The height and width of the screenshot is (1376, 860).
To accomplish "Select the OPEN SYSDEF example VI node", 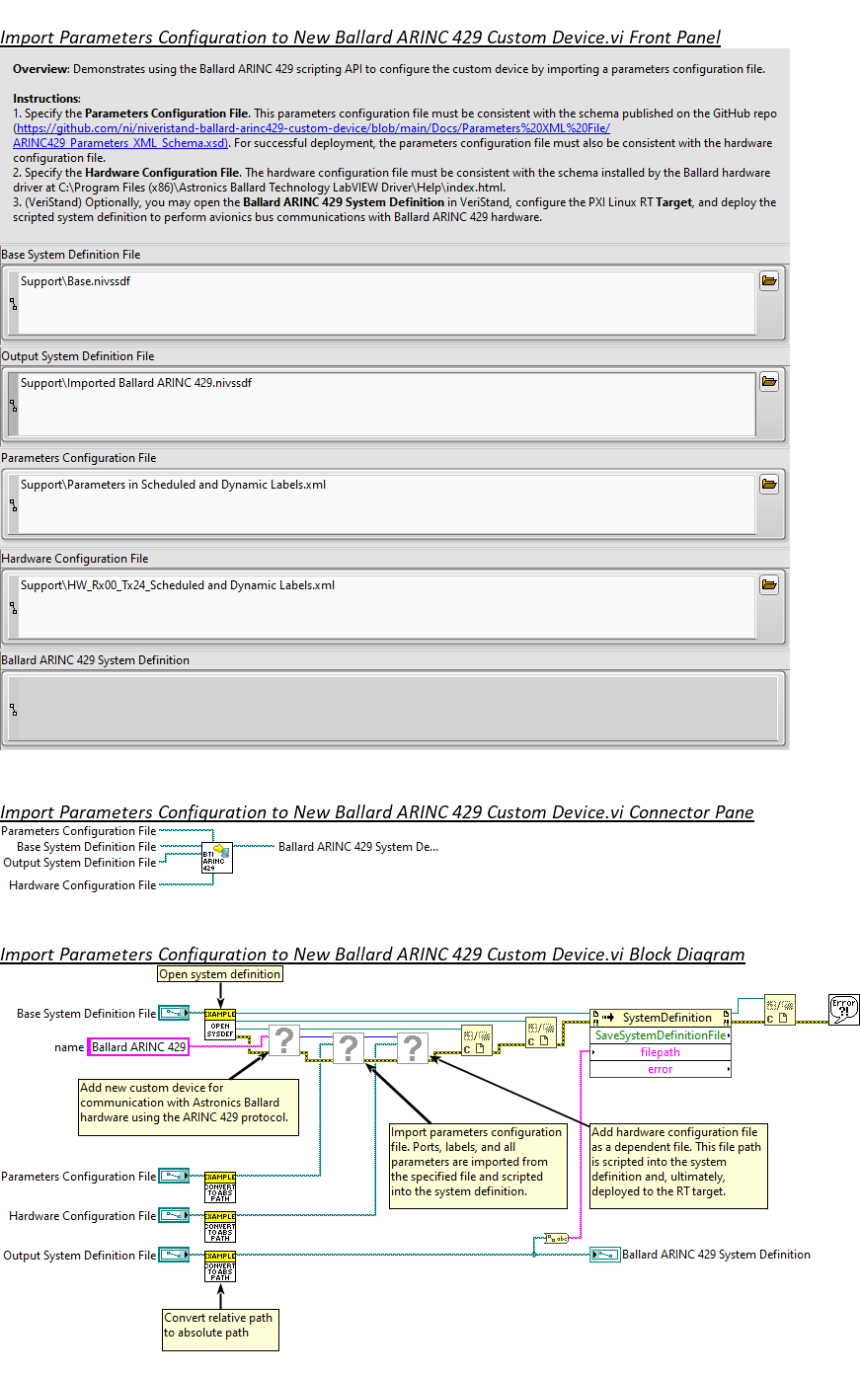I will (x=220, y=1025).
